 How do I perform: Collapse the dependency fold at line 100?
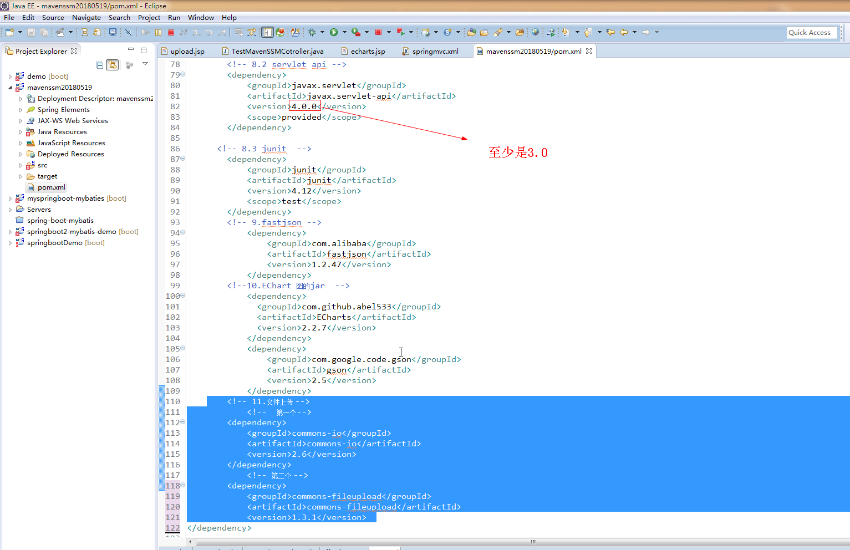183,296
